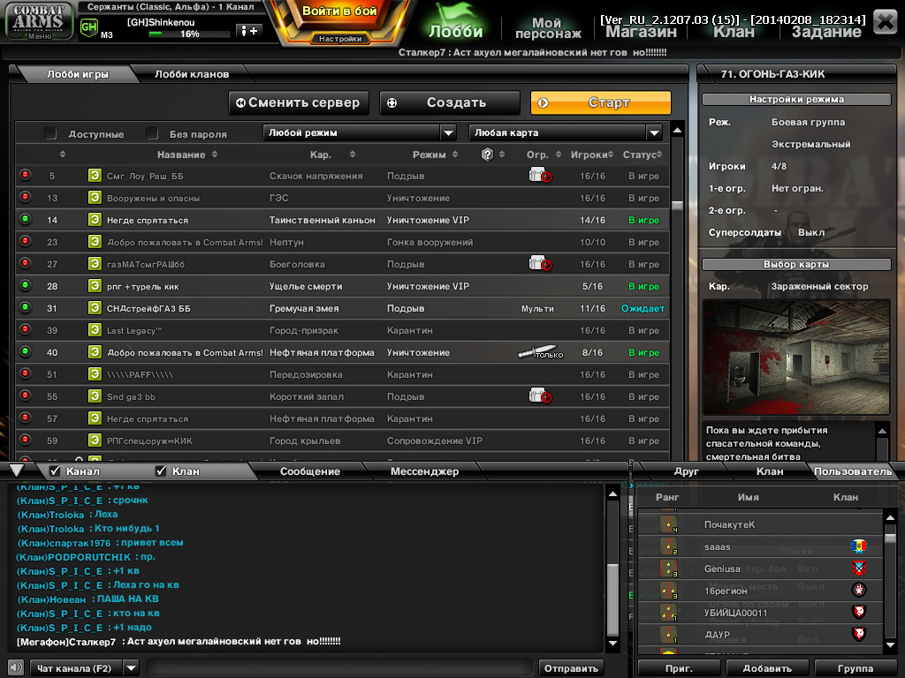This screenshot has width=905, height=678.
Task: Click the chat message input field
Action: [x=340, y=668]
